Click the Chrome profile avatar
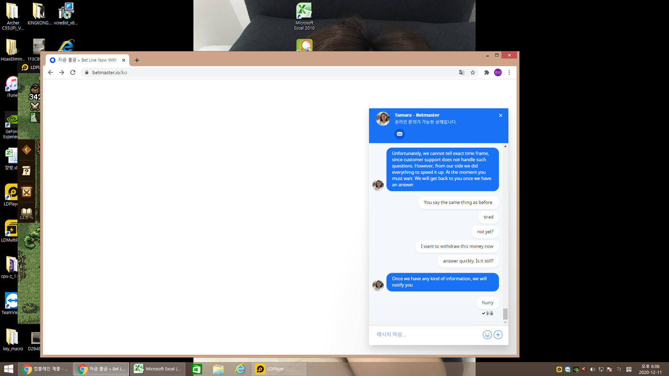The image size is (669, 376). tap(498, 73)
